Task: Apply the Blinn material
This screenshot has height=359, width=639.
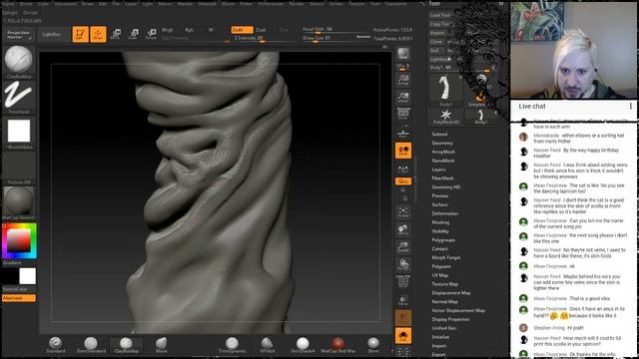Action: click(372, 345)
